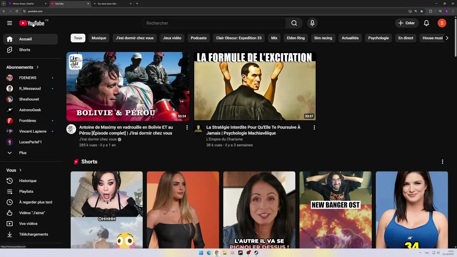Click the Shorts icon in the sidebar
The image size is (457, 257).
(10, 50)
